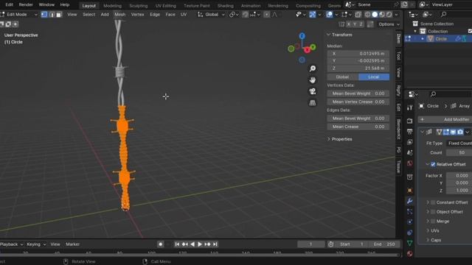The height and width of the screenshot is (265, 472).
Task: Open the Vertex menu
Action: 138,15
